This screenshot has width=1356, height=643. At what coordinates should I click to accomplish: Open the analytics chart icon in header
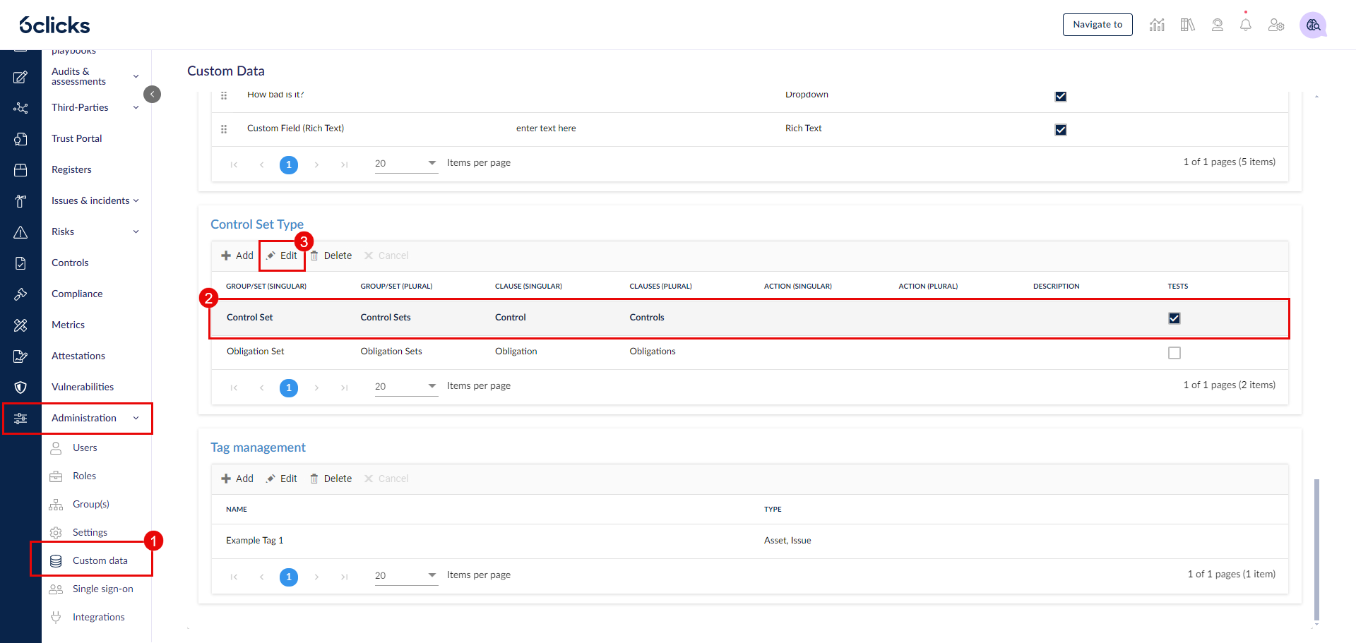point(1157,25)
